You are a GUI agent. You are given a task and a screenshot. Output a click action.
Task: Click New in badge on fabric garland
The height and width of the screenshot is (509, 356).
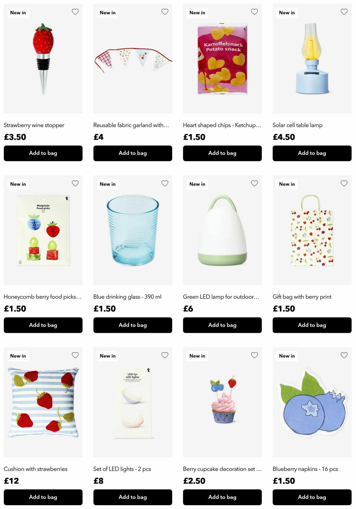pyautogui.click(x=108, y=13)
